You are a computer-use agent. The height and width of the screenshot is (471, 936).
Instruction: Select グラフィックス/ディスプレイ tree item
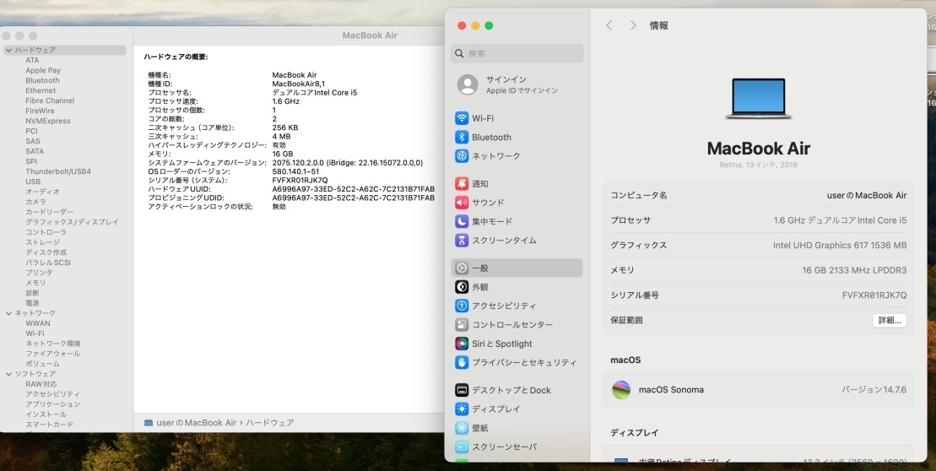(73, 222)
